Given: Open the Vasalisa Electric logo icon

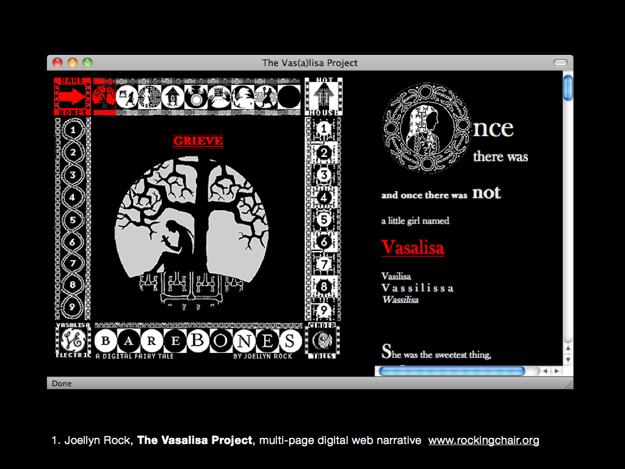Looking at the screenshot, I should (x=73, y=341).
